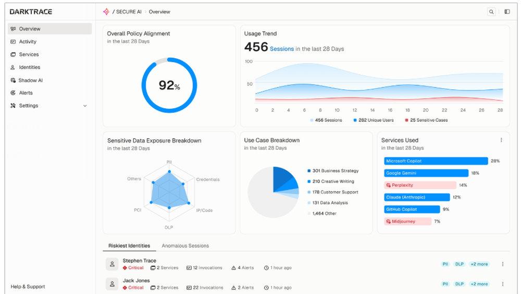This screenshot has height=294, width=521.
Task: Click 210 Creative Writing legend entry
Action: [331, 182]
